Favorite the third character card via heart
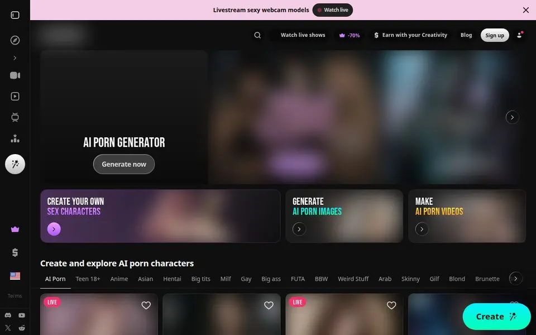The image size is (536, 335). point(391,305)
